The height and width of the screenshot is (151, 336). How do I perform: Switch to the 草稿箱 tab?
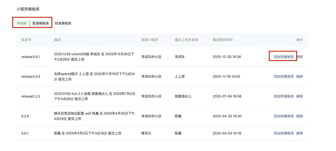pyautogui.click(x=22, y=23)
